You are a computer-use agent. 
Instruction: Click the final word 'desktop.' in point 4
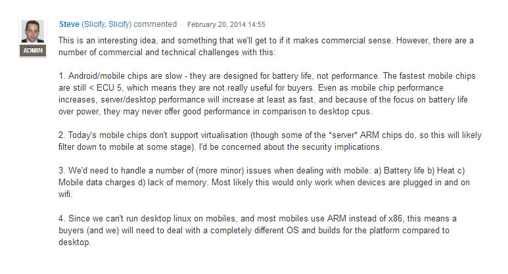pos(74,242)
